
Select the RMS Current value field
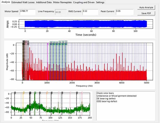coord(90,12)
